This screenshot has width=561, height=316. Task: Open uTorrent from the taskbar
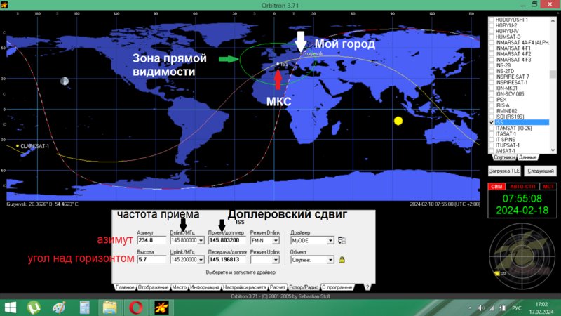34,308
